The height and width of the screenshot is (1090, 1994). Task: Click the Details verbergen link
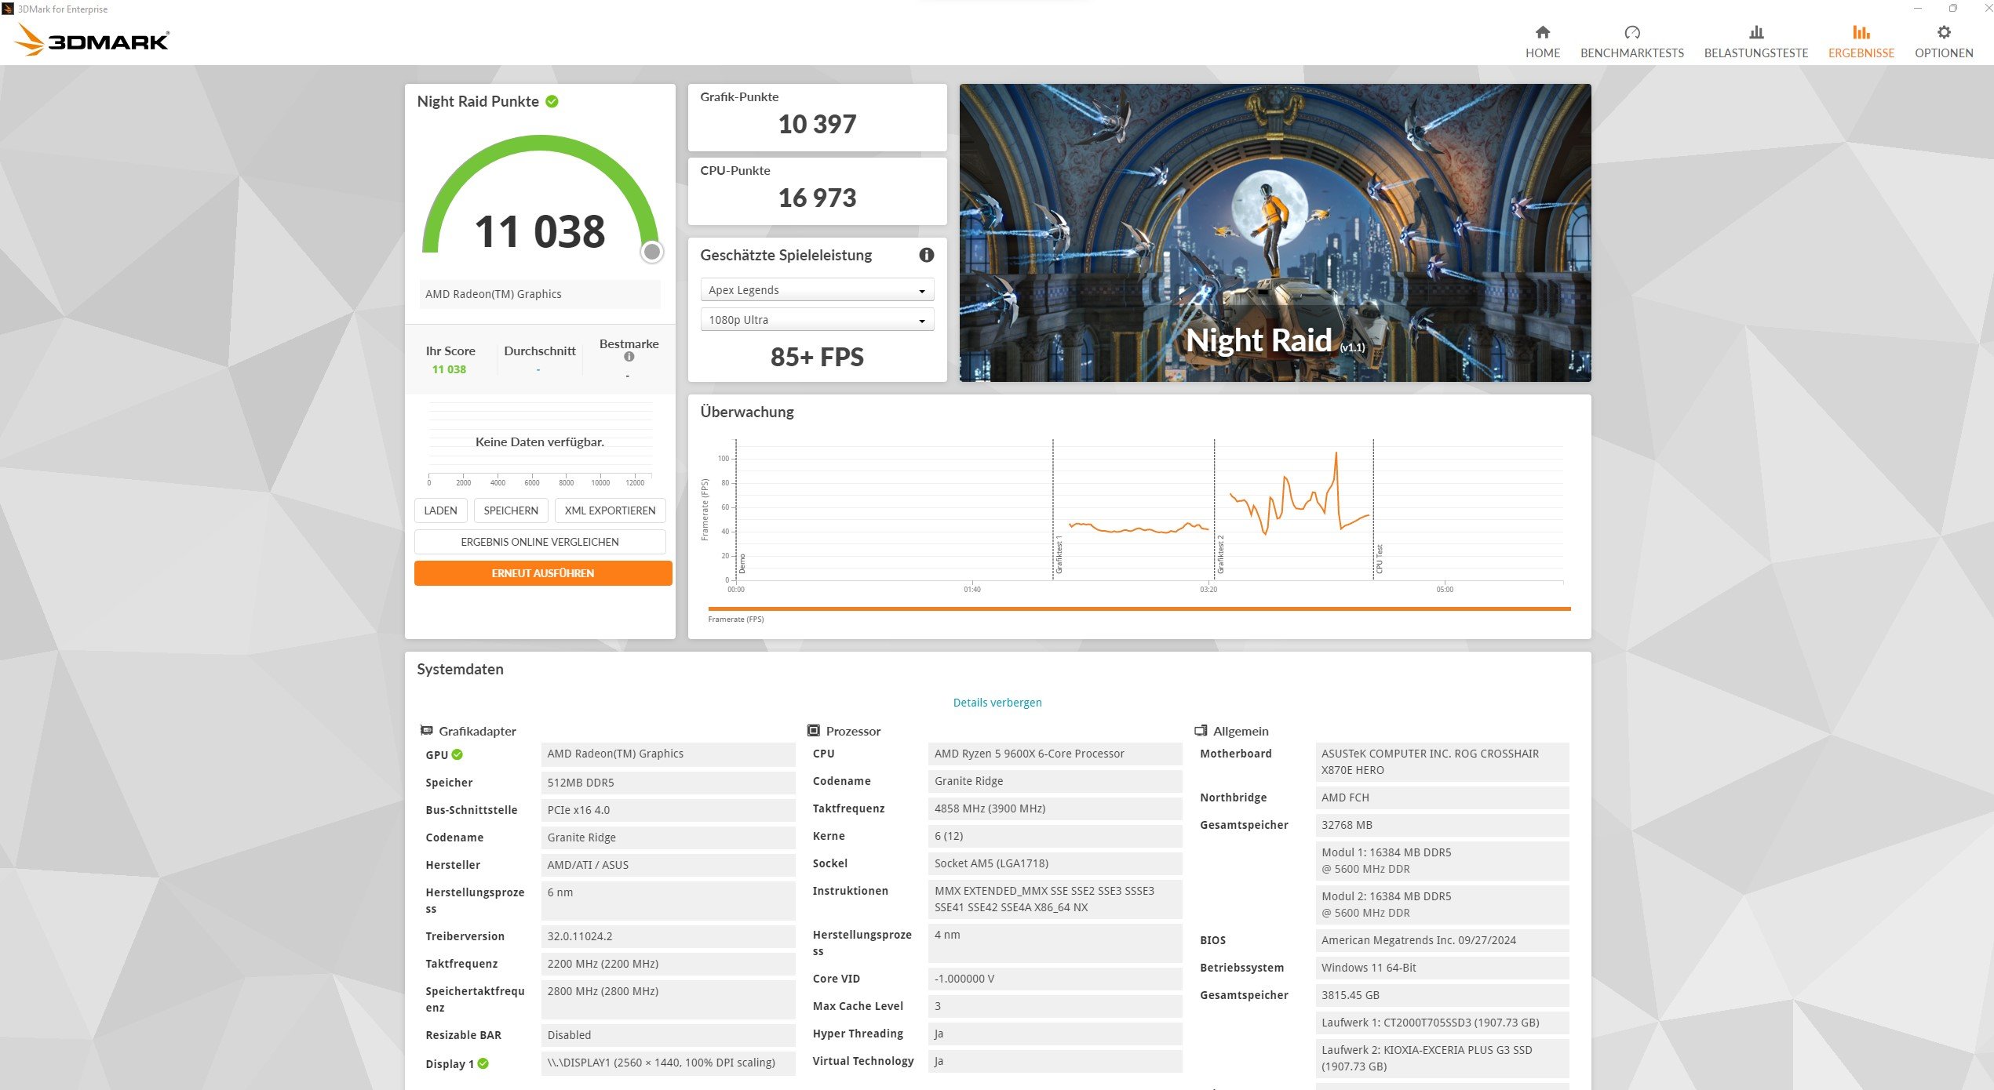pyautogui.click(x=997, y=703)
